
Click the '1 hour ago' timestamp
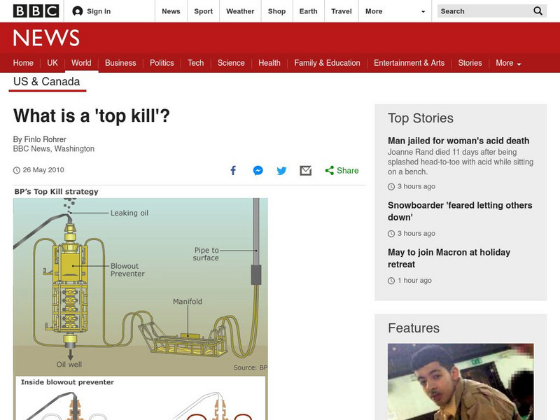point(414,281)
